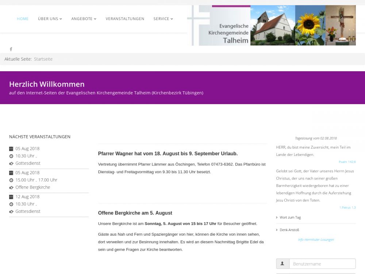Open the first Gottesdienst event on 05 Aug
Viewport: 365px width, 274px height.
[x=28, y=163]
